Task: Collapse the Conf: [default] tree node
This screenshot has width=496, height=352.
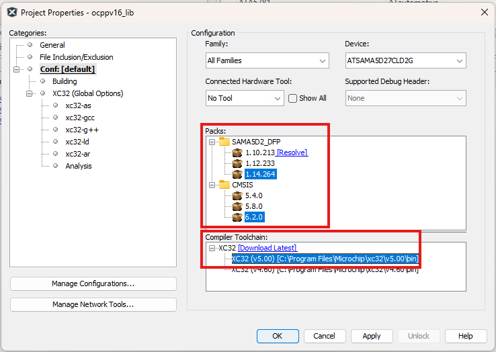Action: point(16,69)
